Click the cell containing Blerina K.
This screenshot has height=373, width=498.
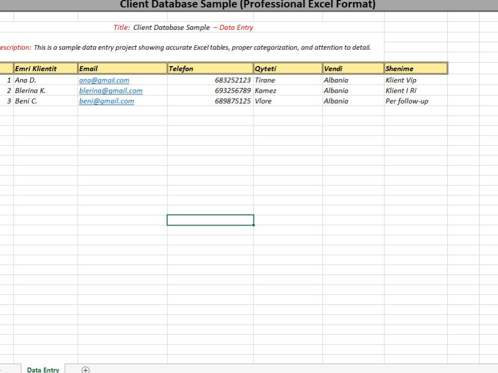coord(46,91)
